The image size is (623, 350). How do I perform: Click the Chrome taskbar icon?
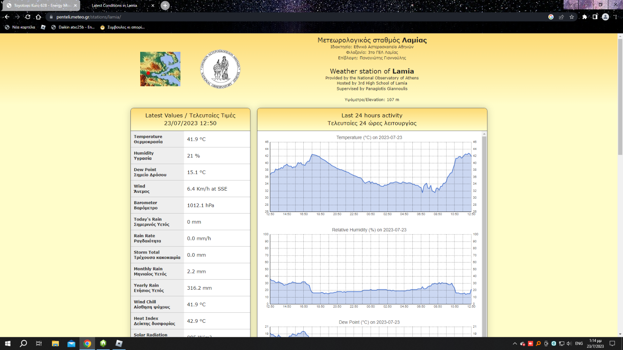87,343
